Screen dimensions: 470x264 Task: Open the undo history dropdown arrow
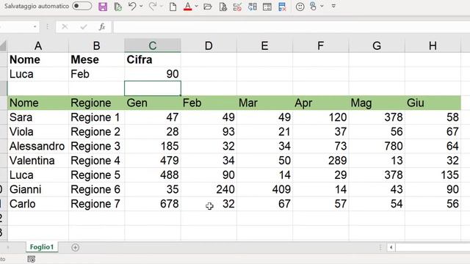141,6
